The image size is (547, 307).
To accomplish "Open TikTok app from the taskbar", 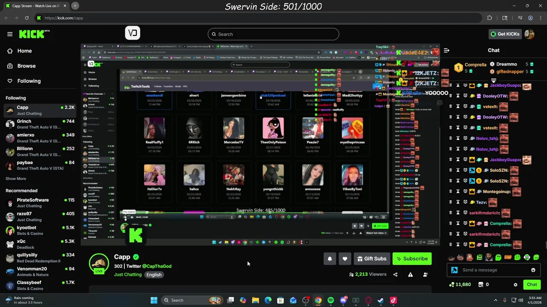I will tap(393, 300).
